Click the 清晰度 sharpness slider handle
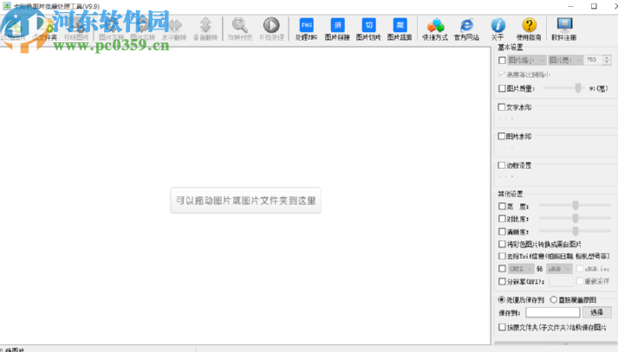The width and height of the screenshot is (618, 352). tap(576, 231)
